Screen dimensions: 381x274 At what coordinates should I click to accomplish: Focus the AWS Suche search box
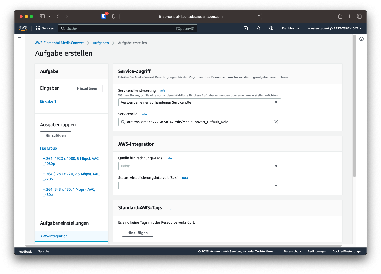[128, 28]
